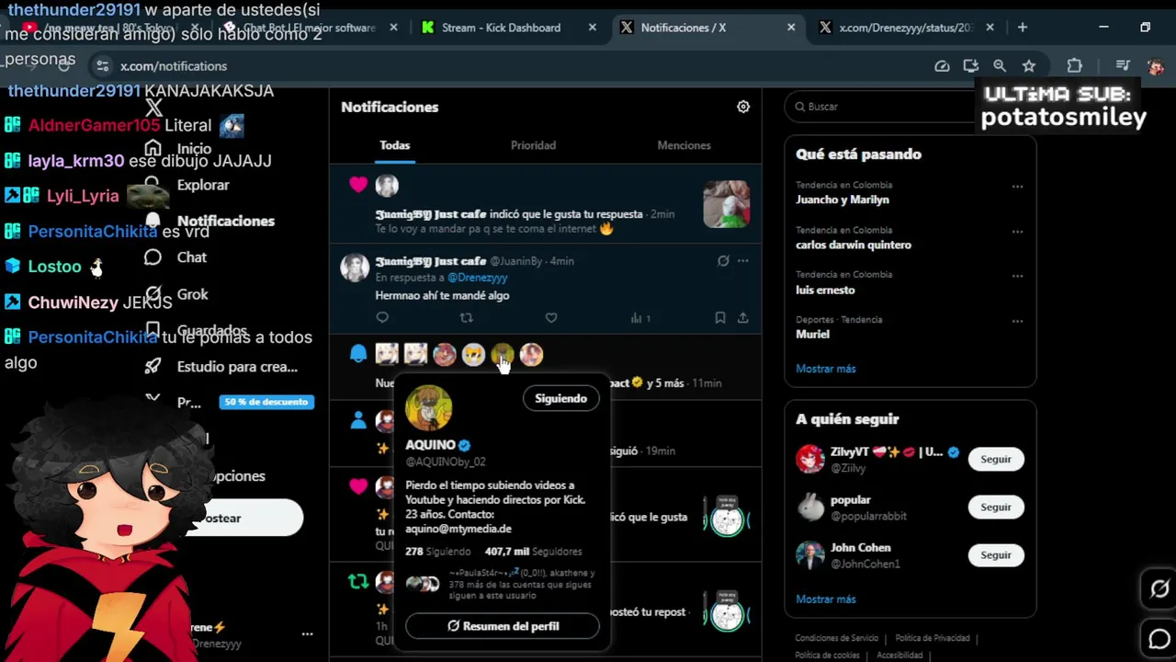
Task: Open Política de cookies footer link
Action: (828, 656)
